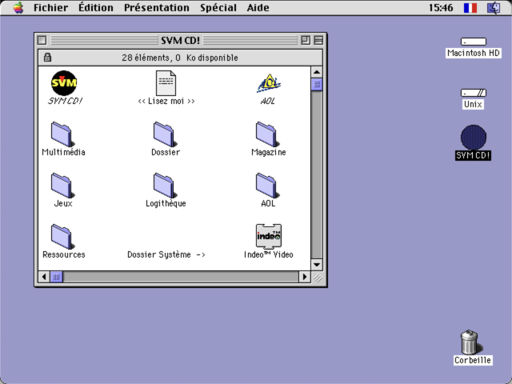Select the Magazine folder
Viewport: 512px width, 384px height.
[268, 134]
